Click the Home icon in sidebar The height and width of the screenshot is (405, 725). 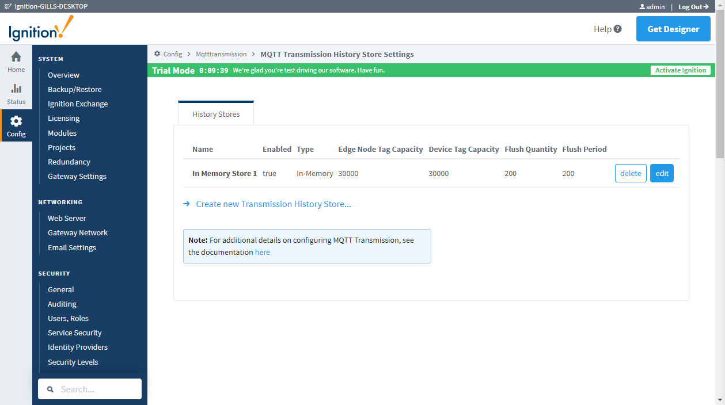tap(16, 57)
